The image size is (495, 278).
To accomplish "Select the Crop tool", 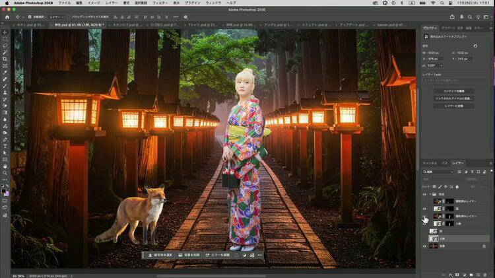I will tap(5, 59).
